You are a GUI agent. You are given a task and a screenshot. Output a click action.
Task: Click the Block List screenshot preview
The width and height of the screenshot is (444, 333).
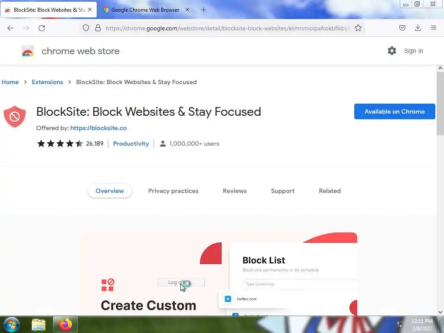pyautogui.click(x=219, y=274)
